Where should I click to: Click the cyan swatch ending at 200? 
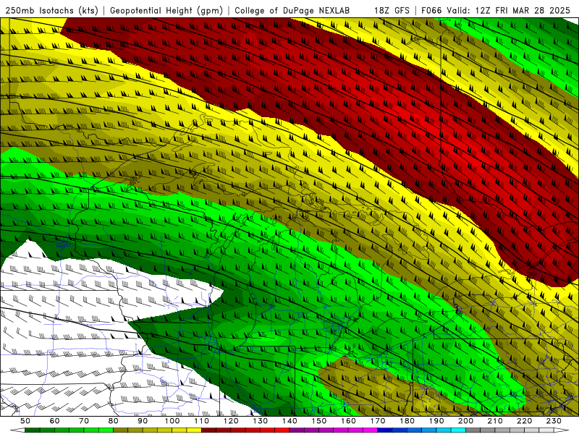(x=458, y=430)
